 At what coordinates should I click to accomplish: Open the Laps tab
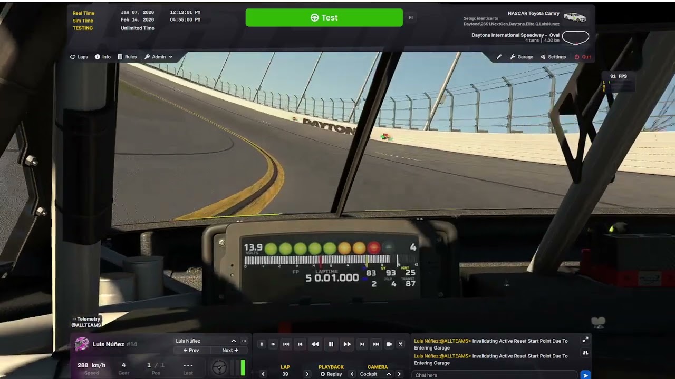click(x=79, y=57)
